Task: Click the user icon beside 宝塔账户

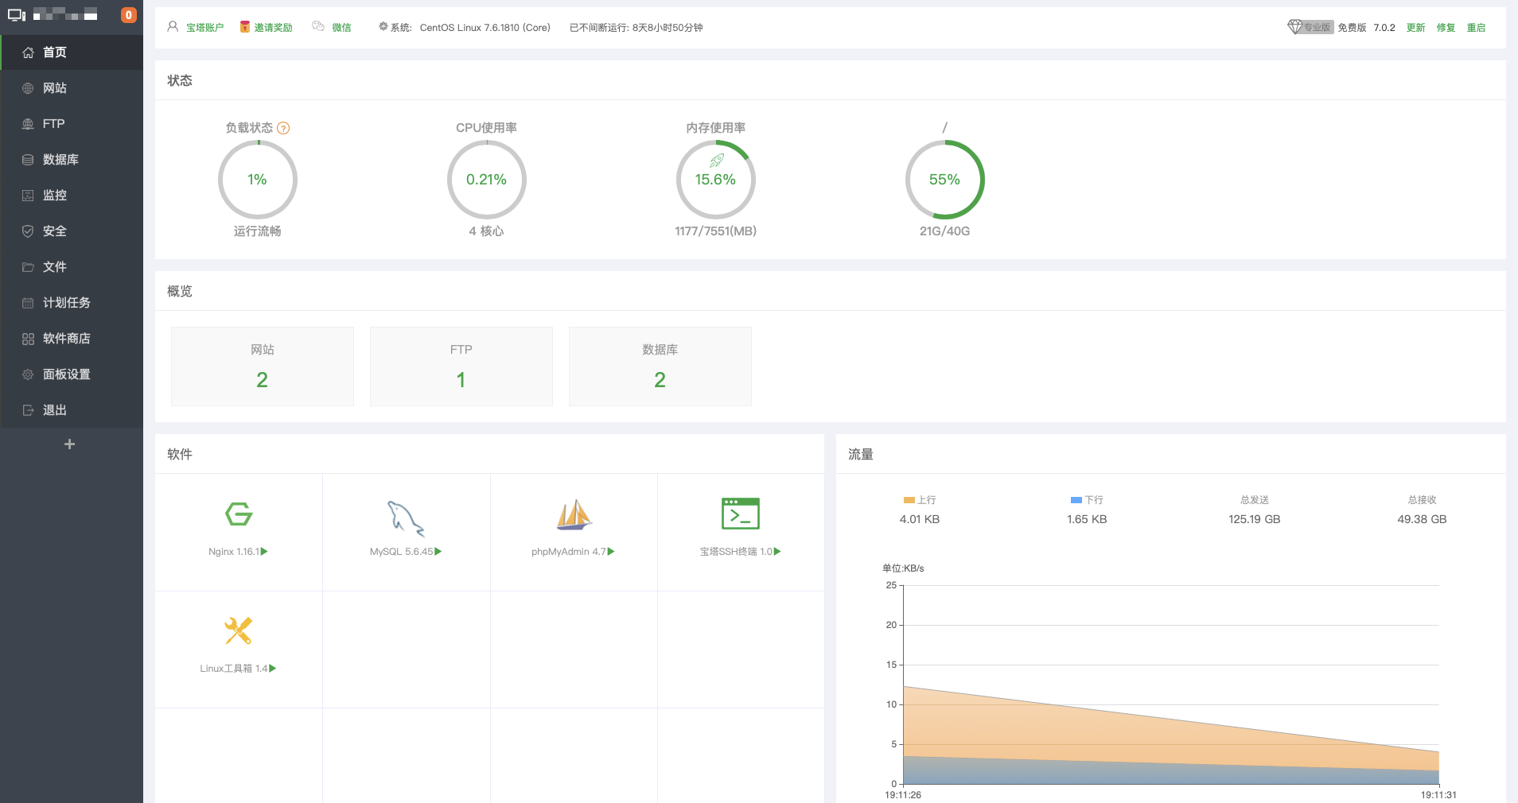Action: pyautogui.click(x=173, y=27)
